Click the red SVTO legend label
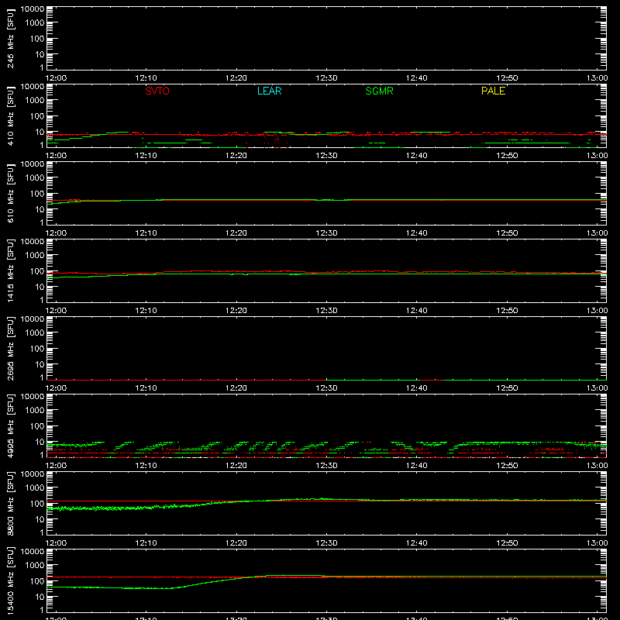This screenshot has height=620, width=620. point(157,91)
